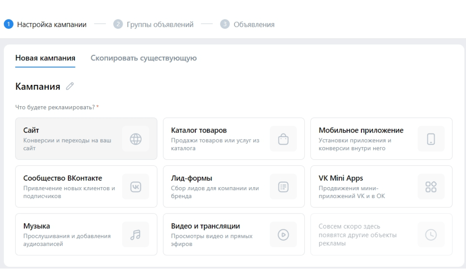Pick VK Mini Apps title
The image size is (466, 279).
tap(341, 178)
